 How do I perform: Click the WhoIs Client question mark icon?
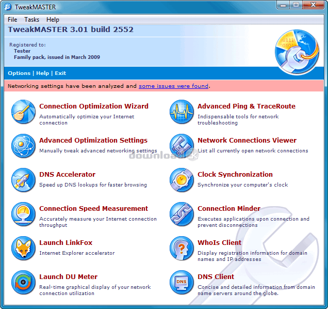point(182,248)
